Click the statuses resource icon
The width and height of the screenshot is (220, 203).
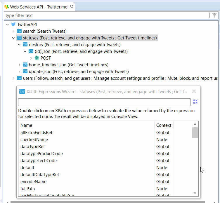coord(19,38)
